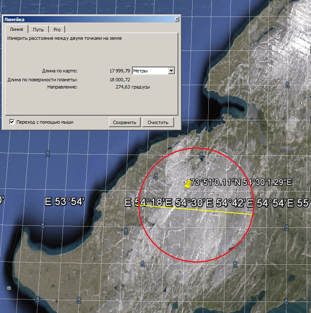Image resolution: width=311 pixels, height=313 pixels.
Task: Click the info icon in the sea above the E 53°54' label
Action: click(x=48, y=153)
